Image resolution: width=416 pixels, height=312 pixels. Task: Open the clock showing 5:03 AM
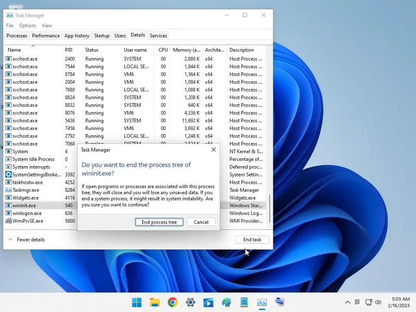coord(399,302)
